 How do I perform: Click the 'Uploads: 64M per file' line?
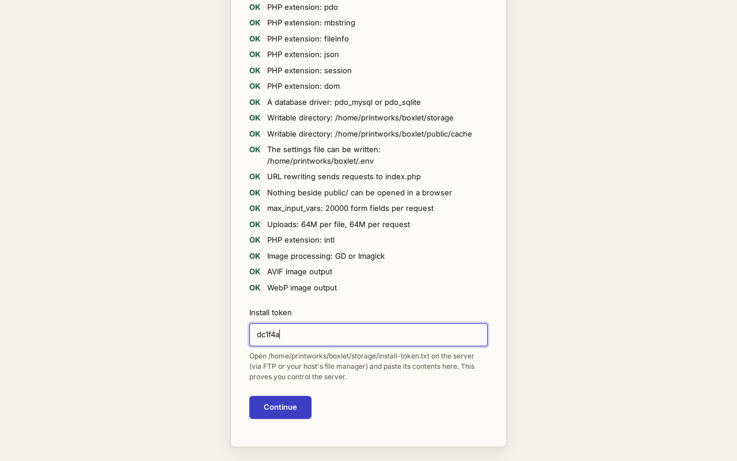coord(338,224)
